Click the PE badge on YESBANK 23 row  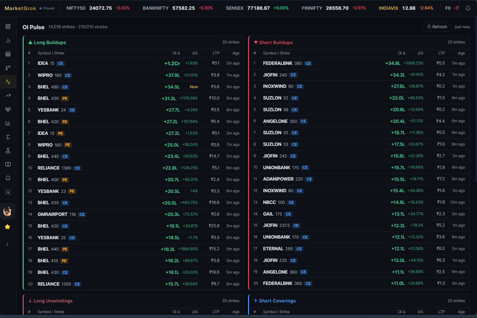click(72, 191)
